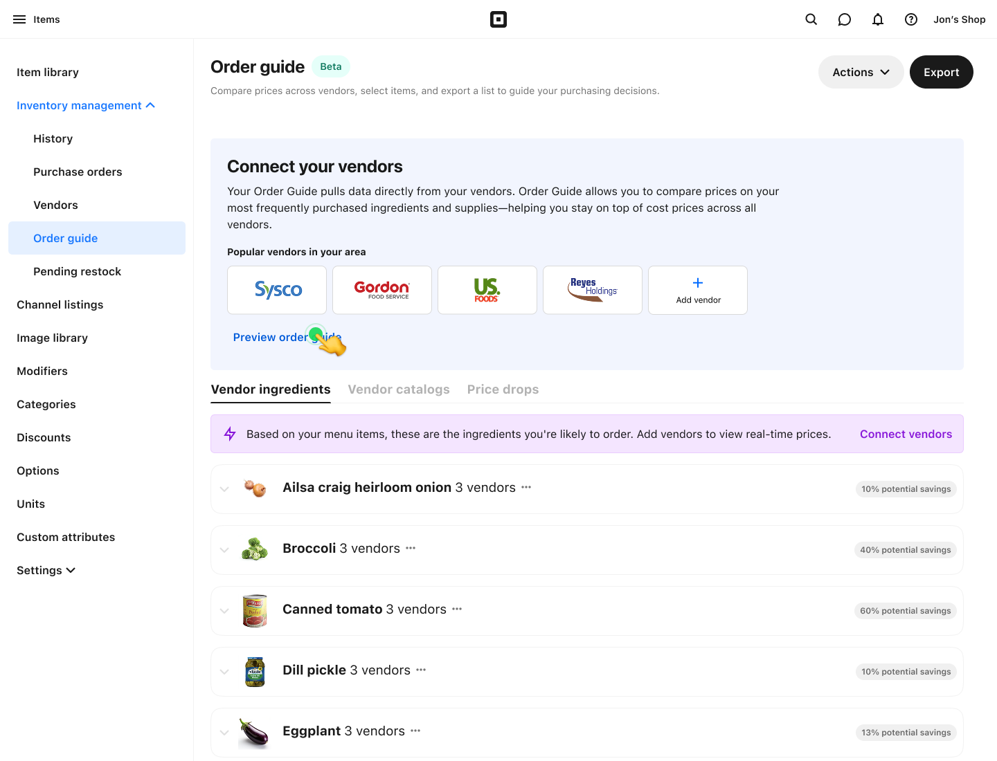Choose the US Foods vendor tile
This screenshot has width=997, height=761.
tap(487, 290)
